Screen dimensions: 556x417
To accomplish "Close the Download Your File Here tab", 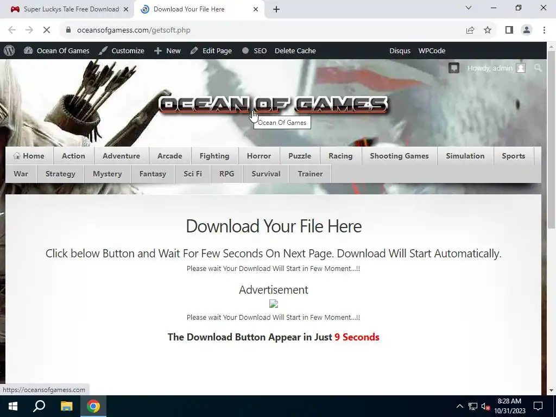I will 256,9.
